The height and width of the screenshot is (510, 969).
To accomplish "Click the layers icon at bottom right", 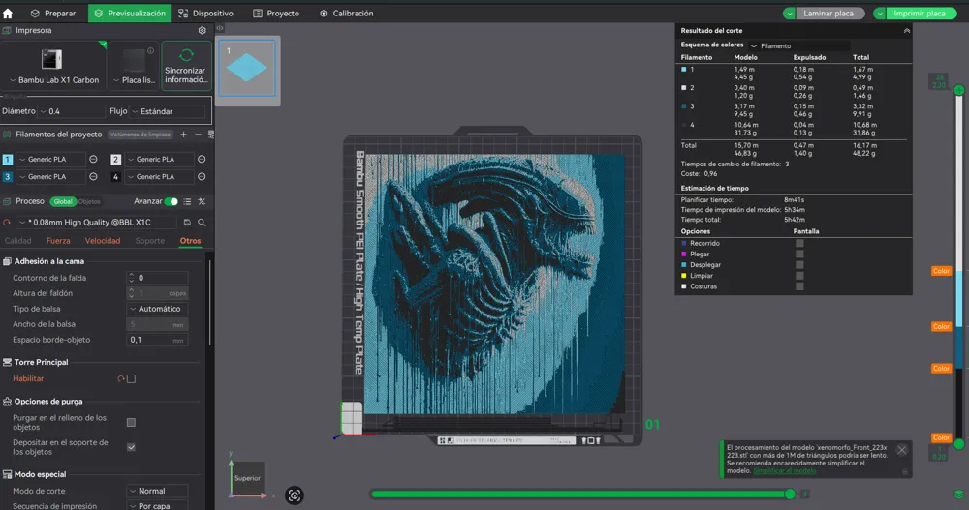I will point(959,495).
